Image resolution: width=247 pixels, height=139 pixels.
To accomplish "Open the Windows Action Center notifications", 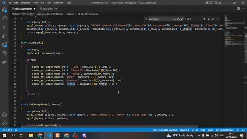I will (242, 136).
